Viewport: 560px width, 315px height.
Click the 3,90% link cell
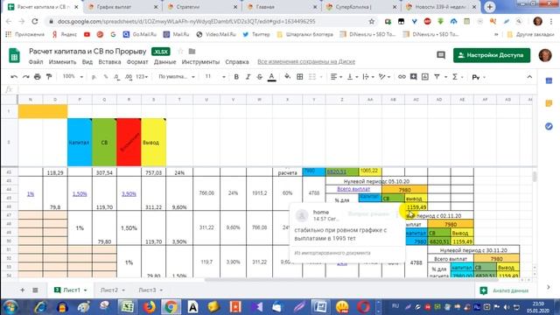click(129, 193)
